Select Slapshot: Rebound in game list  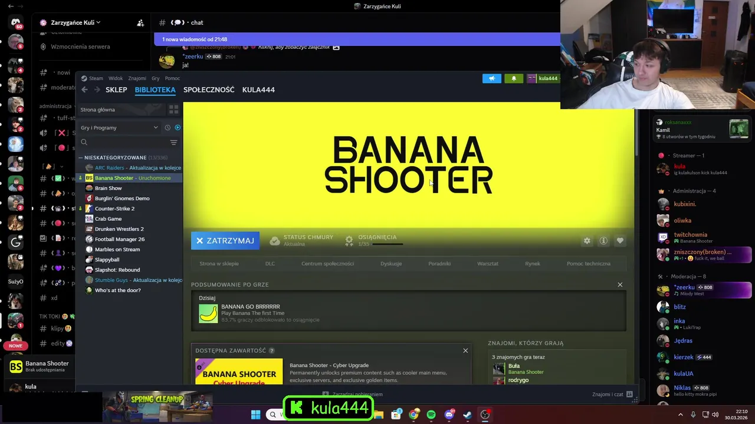[130, 270]
